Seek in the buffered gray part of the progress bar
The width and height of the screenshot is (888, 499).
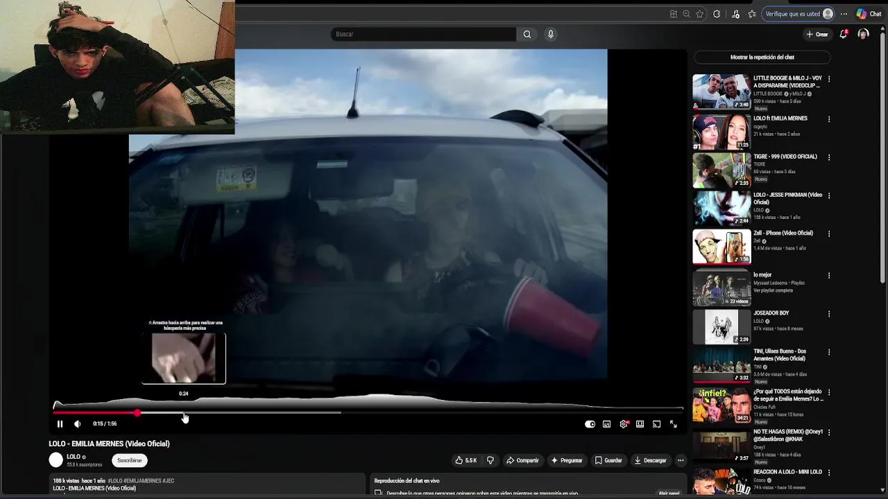[264, 413]
